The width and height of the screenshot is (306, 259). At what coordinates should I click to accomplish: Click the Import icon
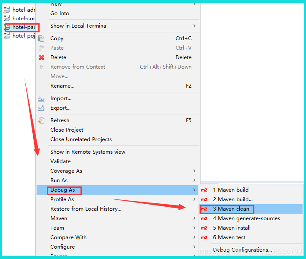(41, 98)
